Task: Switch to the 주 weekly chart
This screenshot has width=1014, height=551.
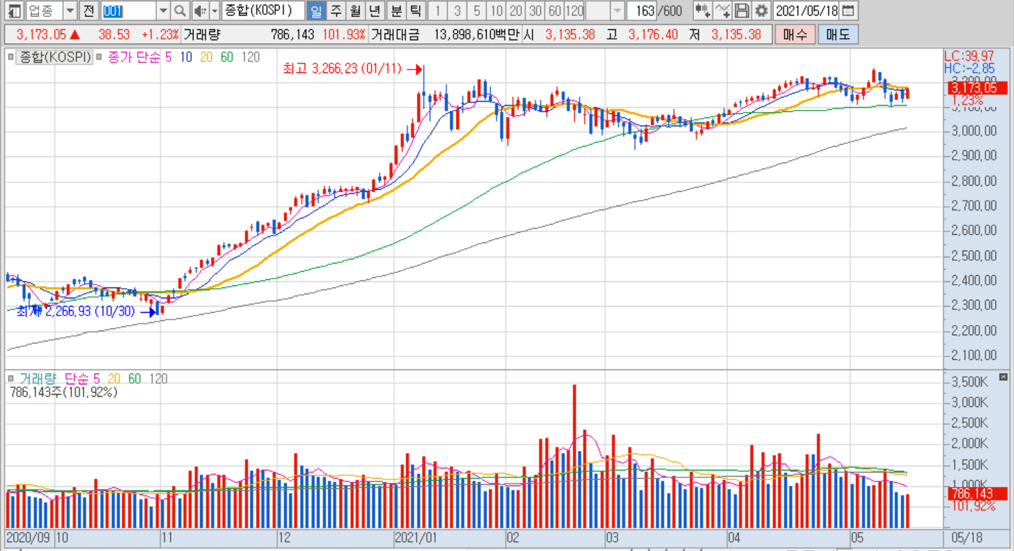Action: [335, 10]
